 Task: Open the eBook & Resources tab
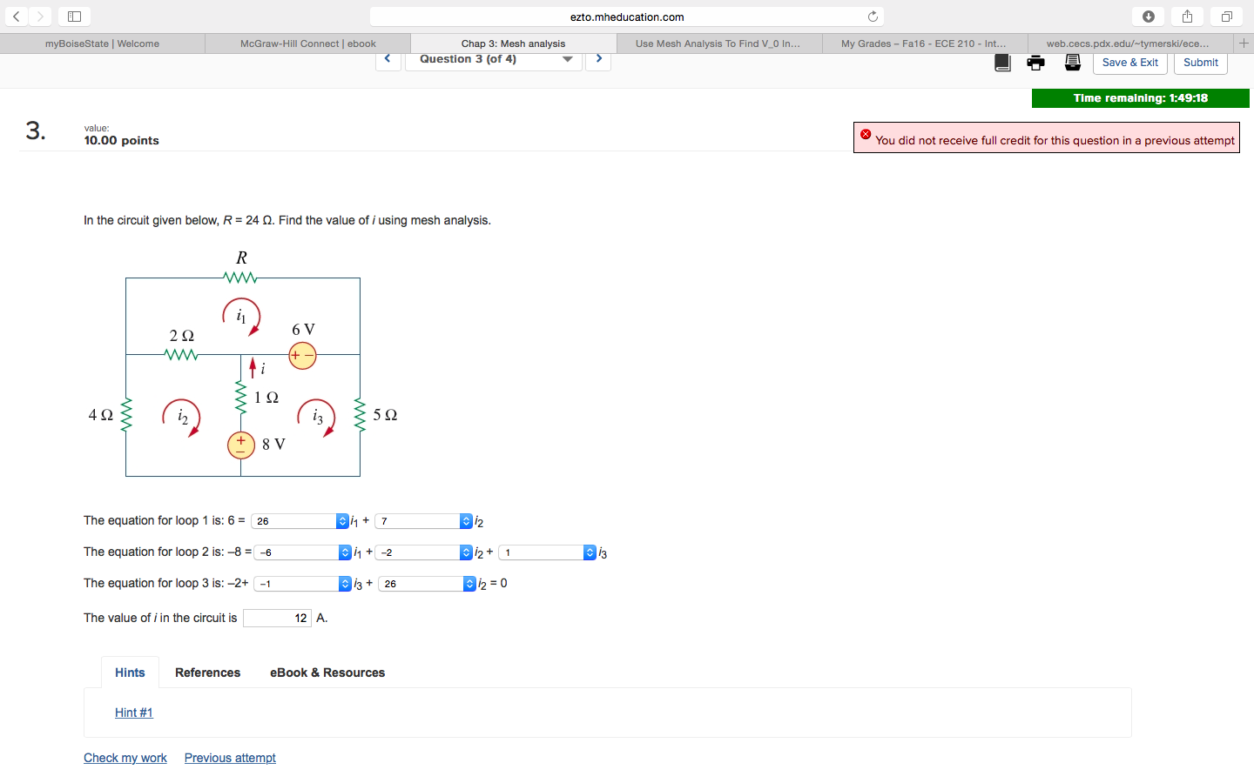[x=327, y=673]
